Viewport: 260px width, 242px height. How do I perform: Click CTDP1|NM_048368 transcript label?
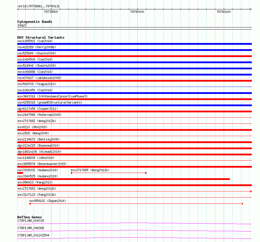point(31,228)
